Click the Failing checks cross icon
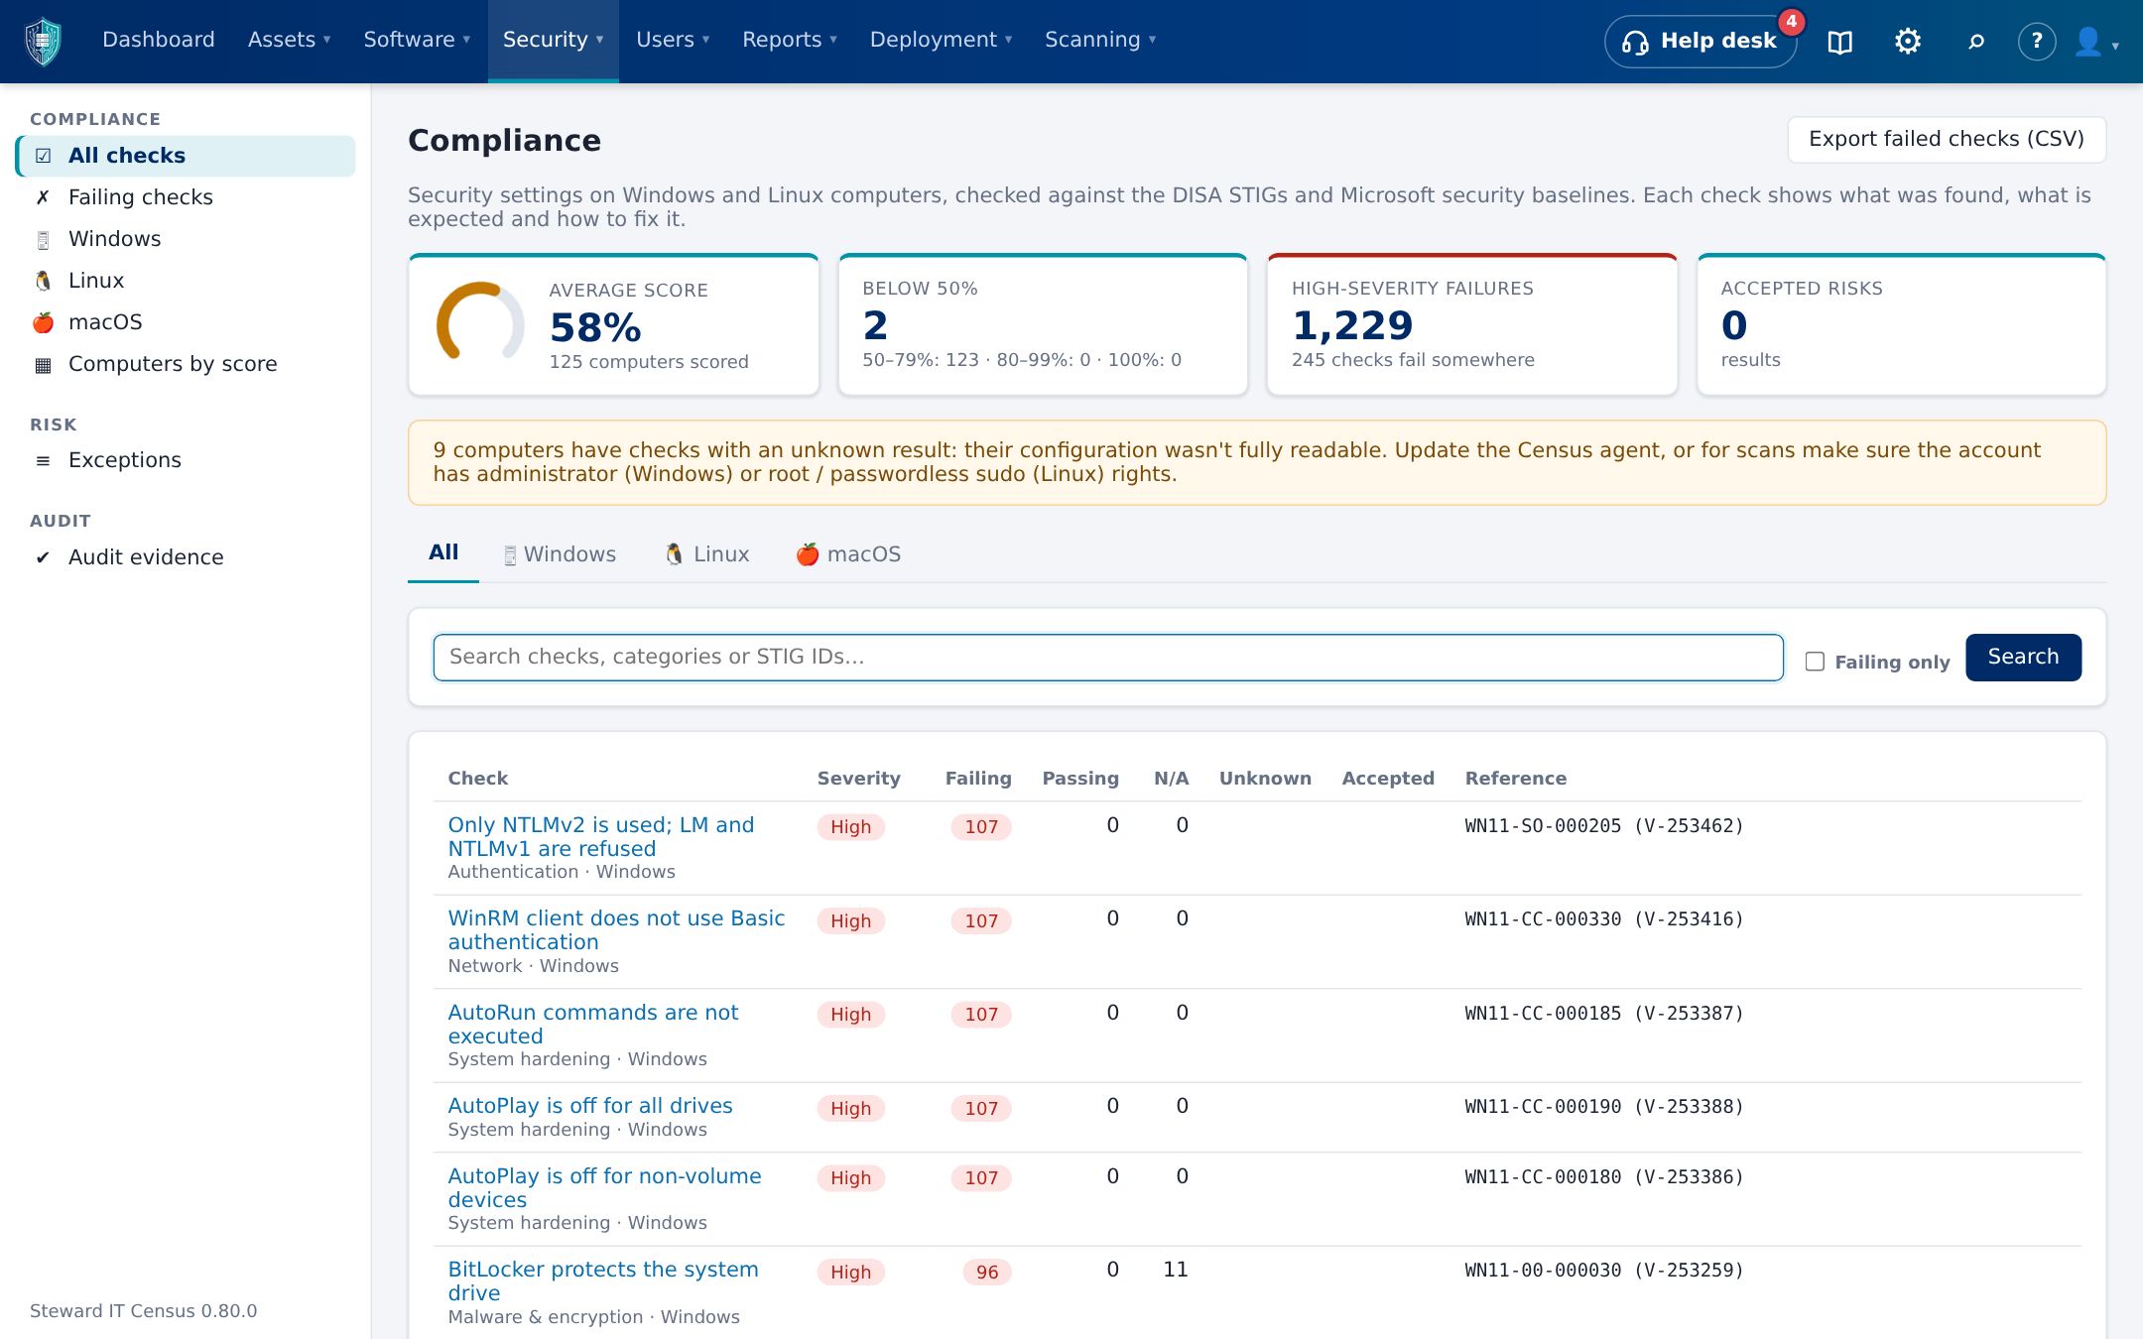 coord(43,197)
